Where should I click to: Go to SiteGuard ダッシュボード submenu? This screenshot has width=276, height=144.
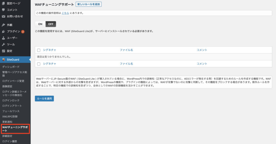click(11, 67)
